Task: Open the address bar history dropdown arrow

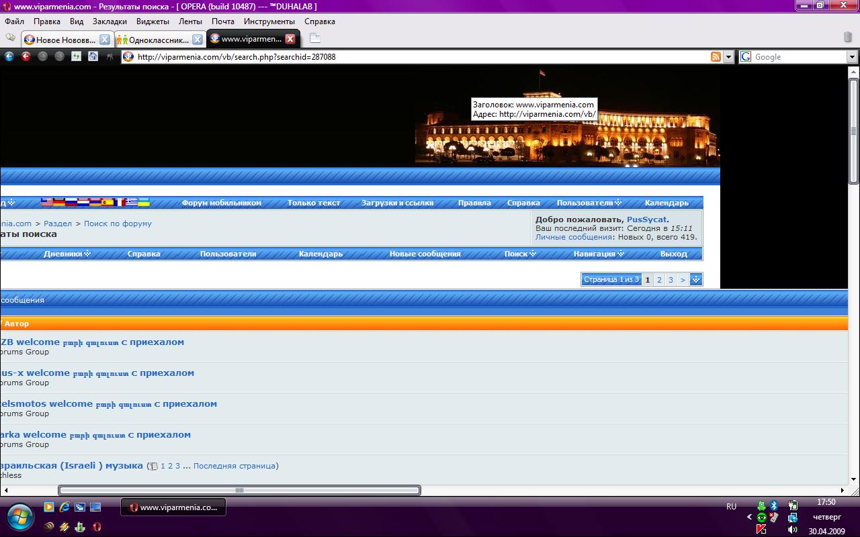Action: [x=728, y=57]
